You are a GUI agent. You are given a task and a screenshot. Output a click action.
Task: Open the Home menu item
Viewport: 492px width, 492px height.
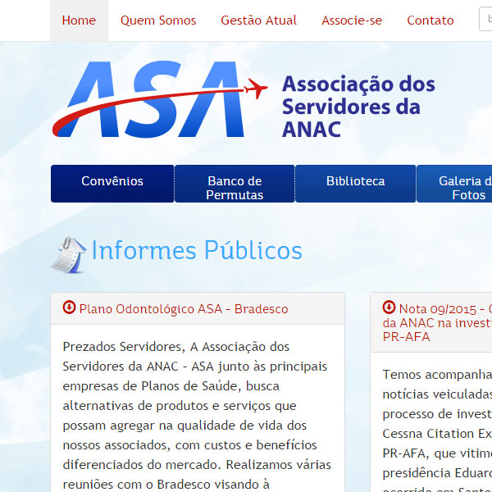click(79, 20)
